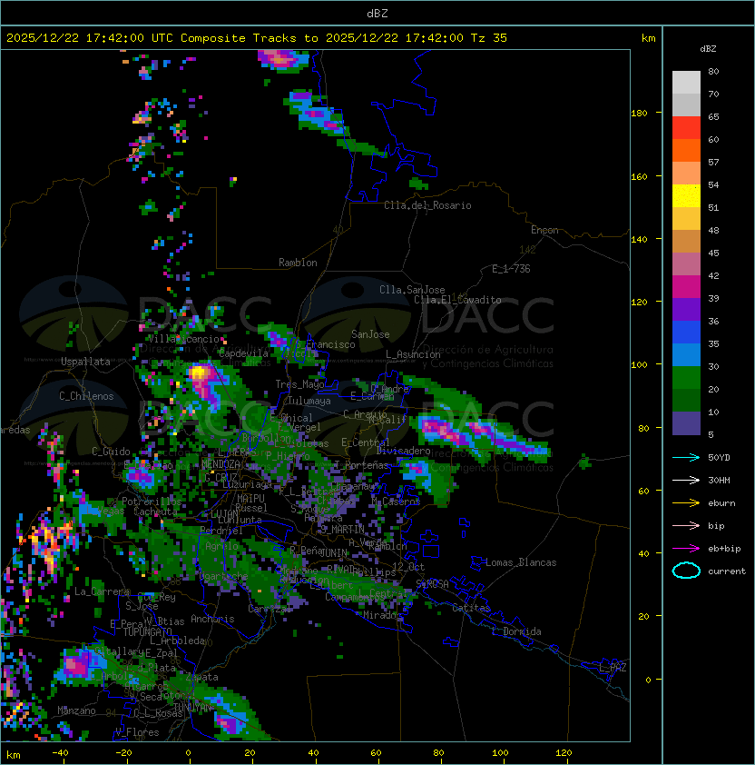The width and height of the screenshot is (755, 765).
Task: Click the 'Potrerillos' place label
Action: pos(152,502)
